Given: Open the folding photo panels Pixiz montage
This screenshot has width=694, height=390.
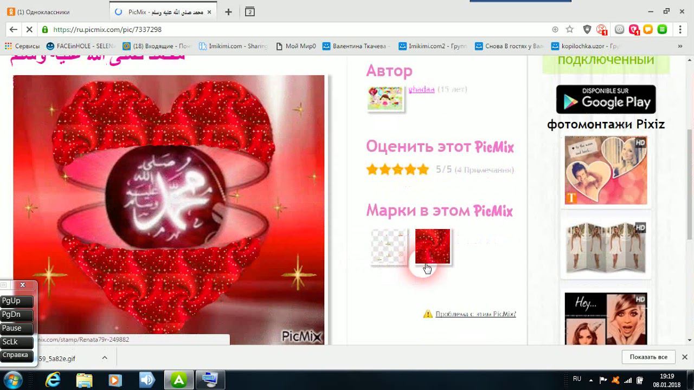Looking at the screenshot, I should pos(606,247).
